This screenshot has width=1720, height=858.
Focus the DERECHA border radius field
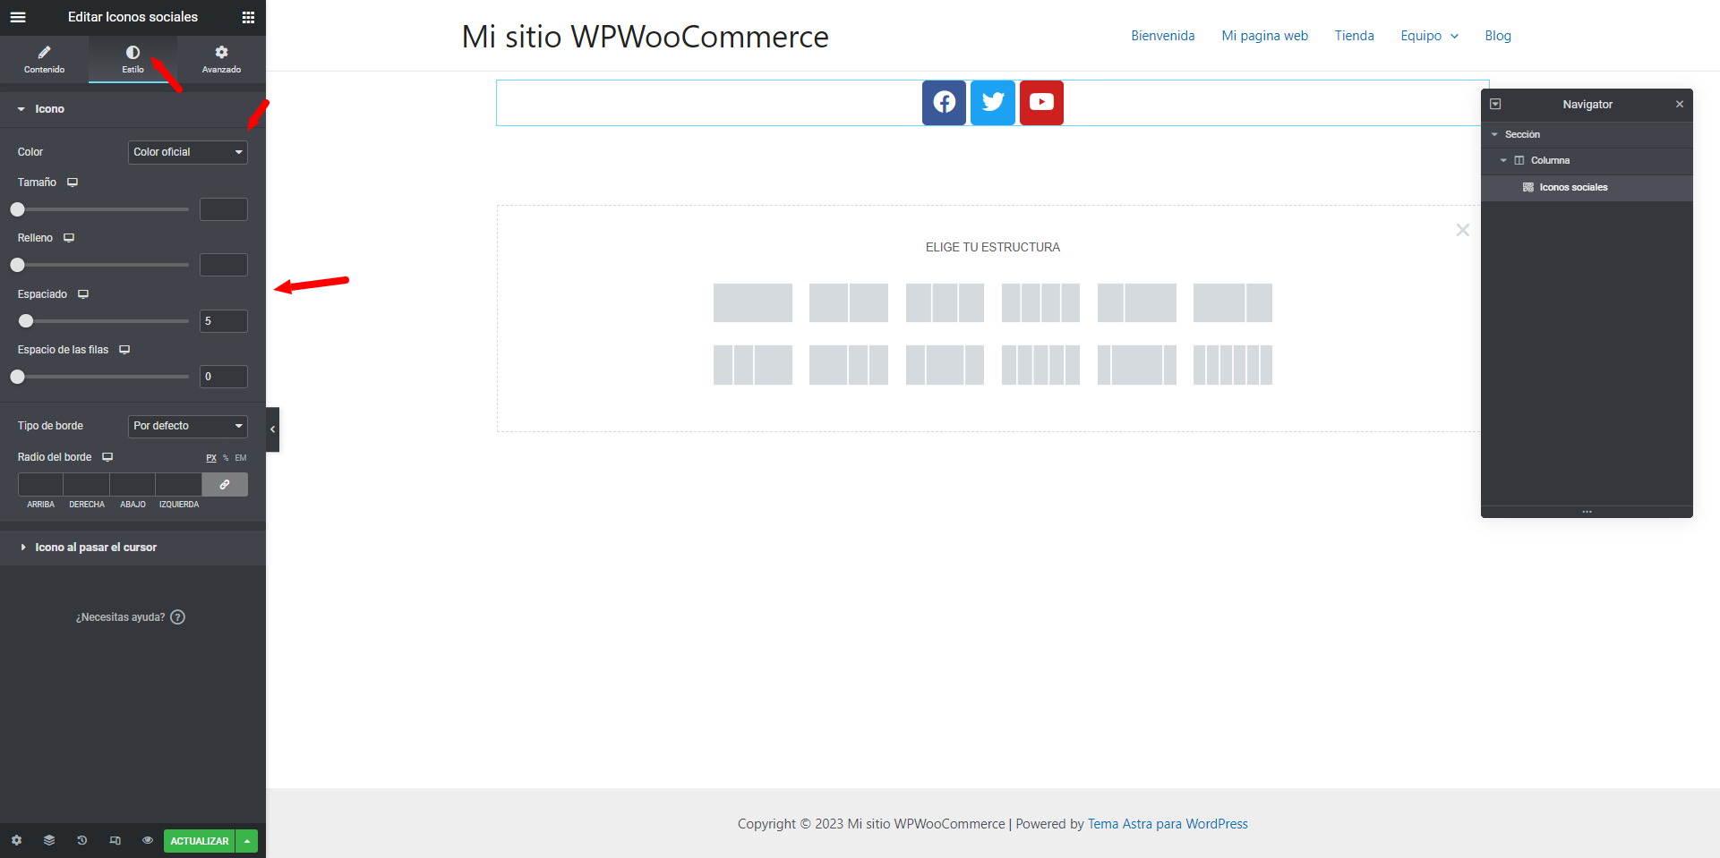pyautogui.click(x=87, y=484)
